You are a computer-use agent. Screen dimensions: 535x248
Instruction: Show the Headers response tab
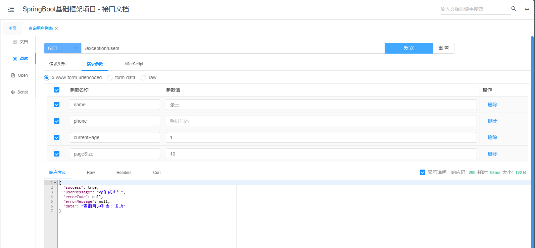coord(124,173)
